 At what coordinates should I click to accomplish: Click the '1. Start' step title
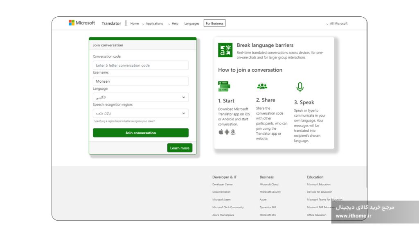[x=226, y=101]
